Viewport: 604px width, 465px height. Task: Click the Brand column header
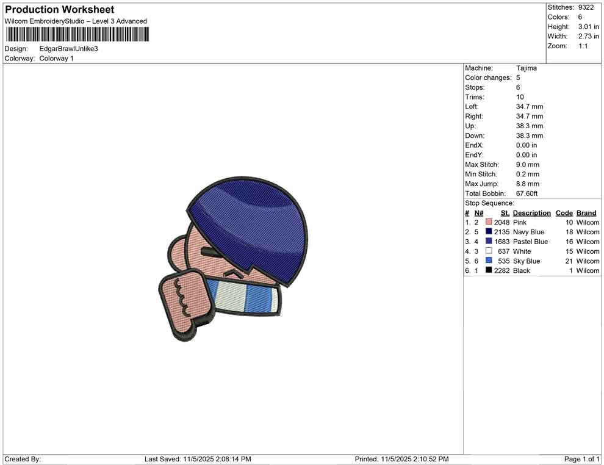[586, 213]
